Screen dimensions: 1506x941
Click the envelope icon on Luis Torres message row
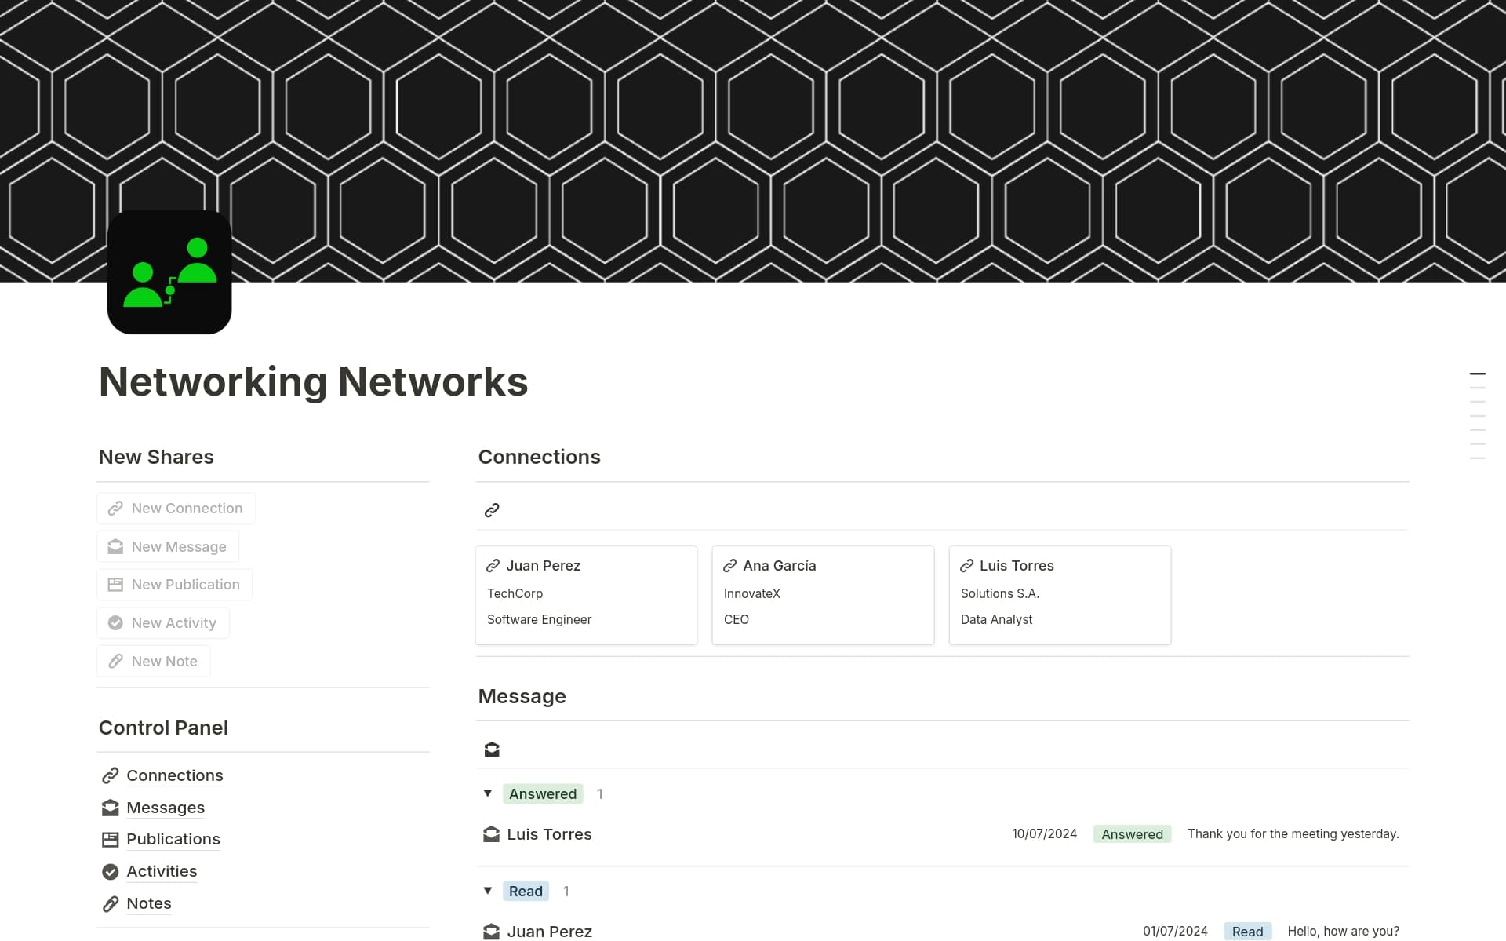pos(491,834)
